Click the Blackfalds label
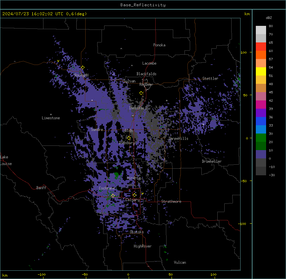286x279 pixels. pos(146,74)
